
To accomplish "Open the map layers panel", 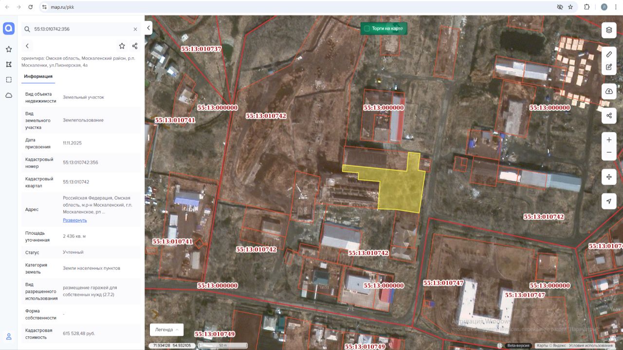I will pyautogui.click(x=609, y=30).
